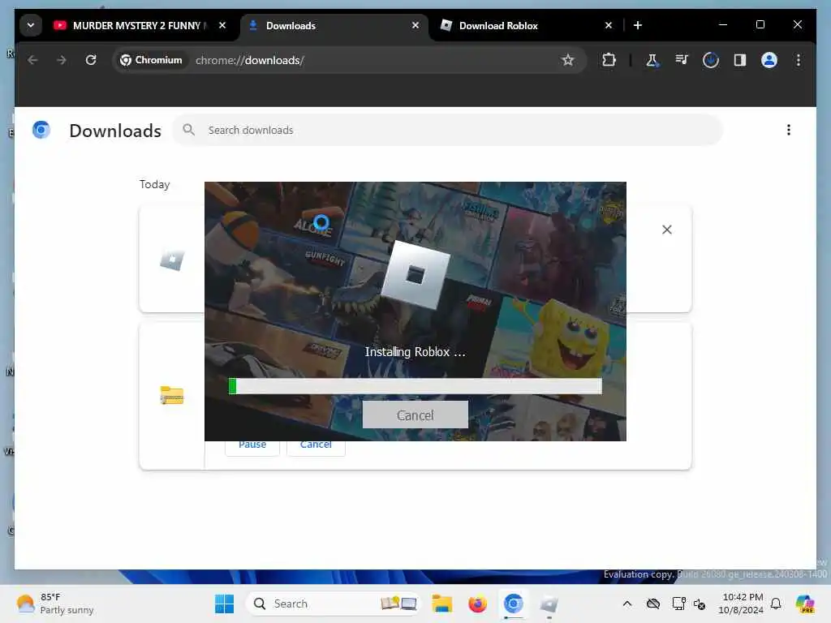
Task: Click Cancel in the Roblox installer
Action: (415, 415)
